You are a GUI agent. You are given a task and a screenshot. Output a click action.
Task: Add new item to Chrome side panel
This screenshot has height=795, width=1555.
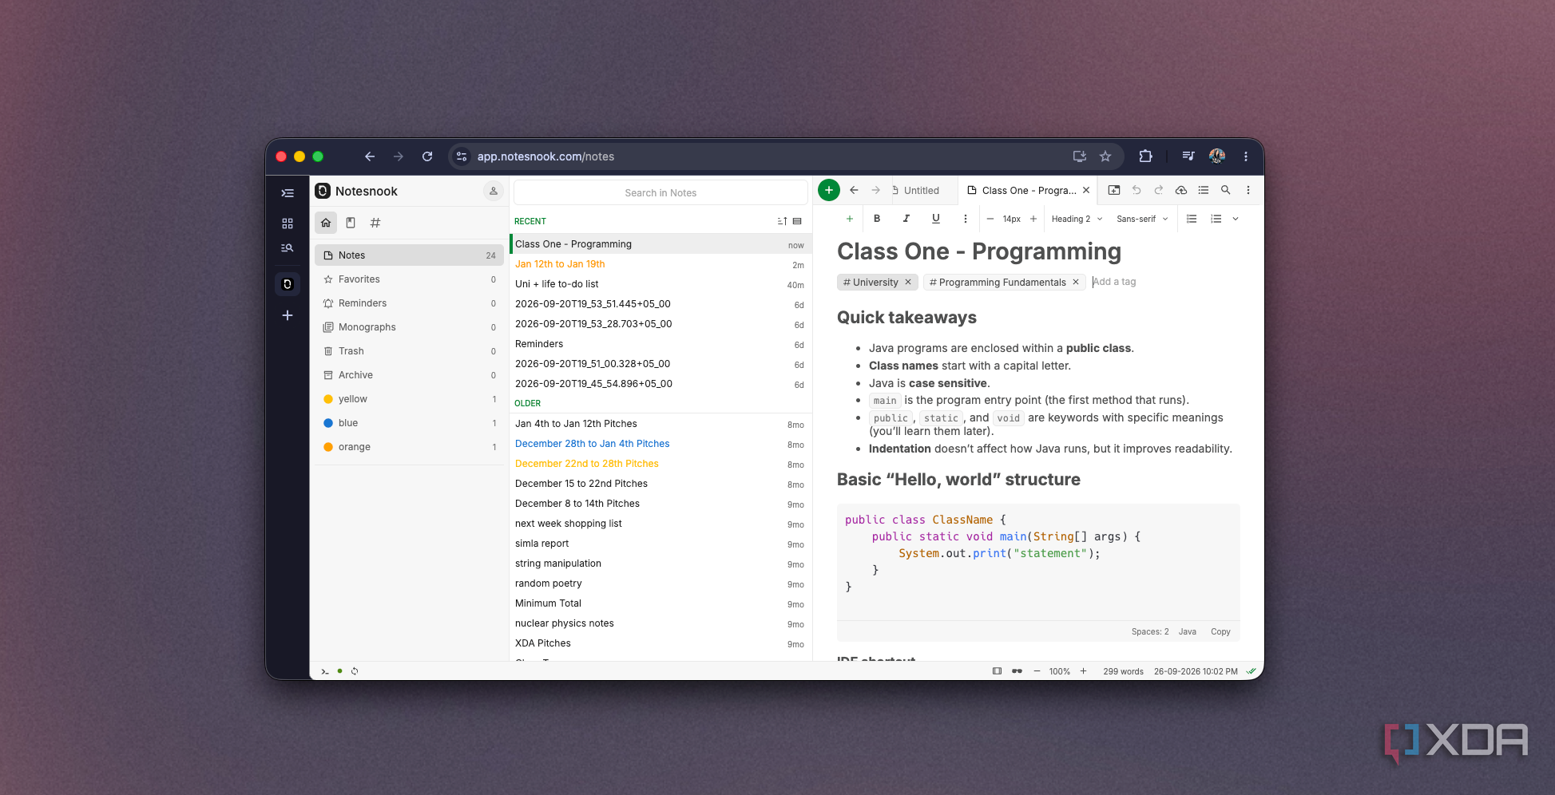288,315
